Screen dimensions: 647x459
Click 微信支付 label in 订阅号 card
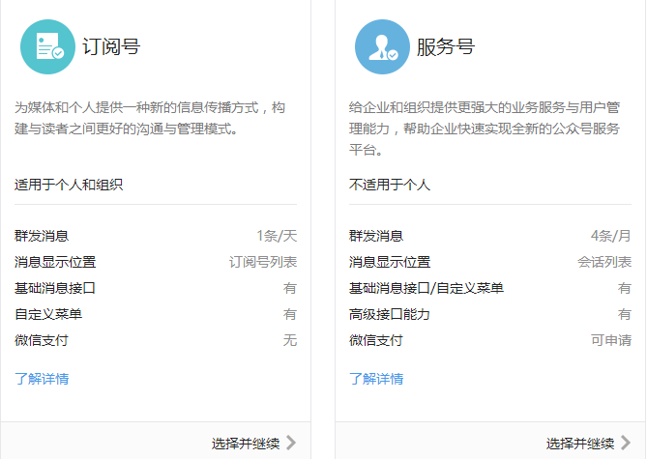pos(42,340)
